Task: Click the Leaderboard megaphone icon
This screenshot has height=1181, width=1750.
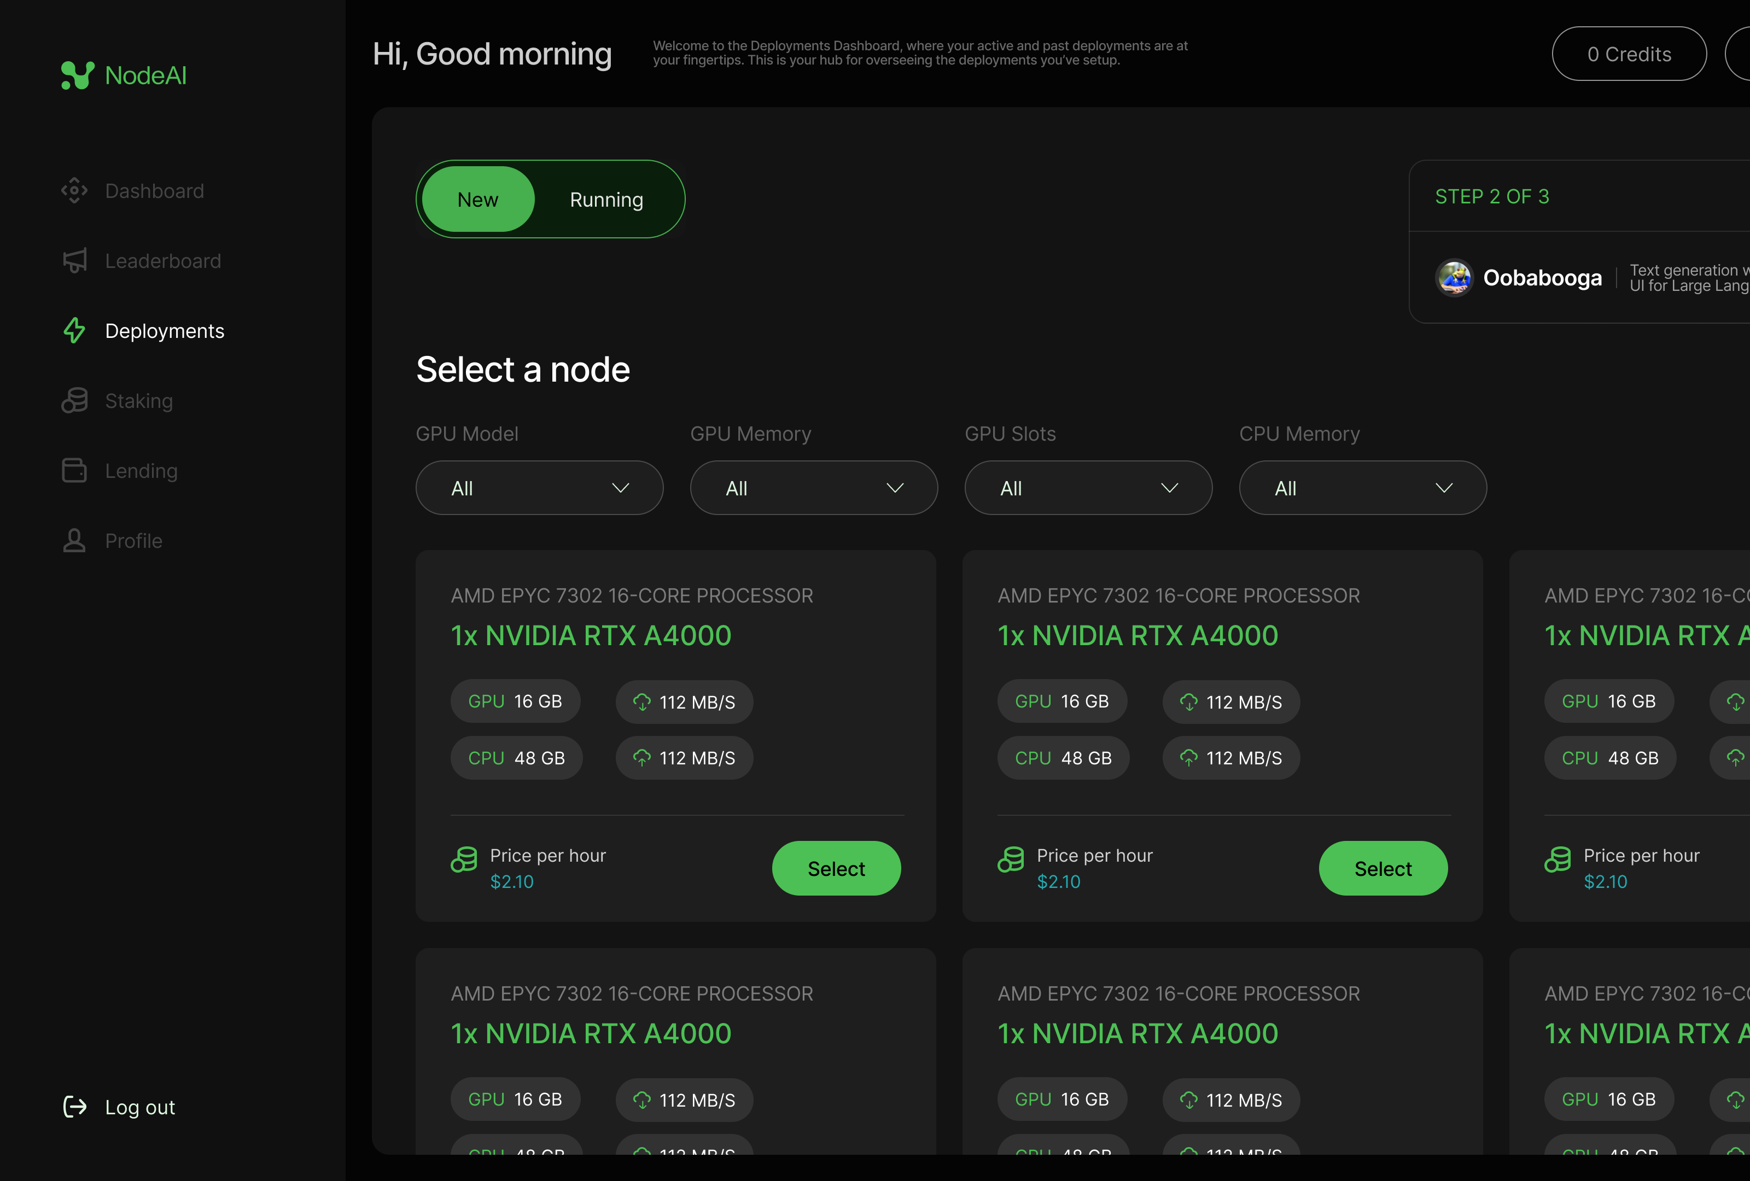Action: pyautogui.click(x=74, y=260)
